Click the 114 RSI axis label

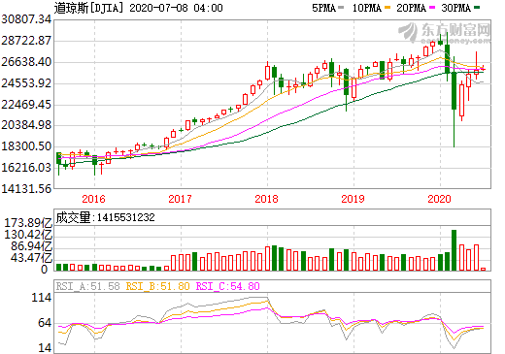(42, 298)
